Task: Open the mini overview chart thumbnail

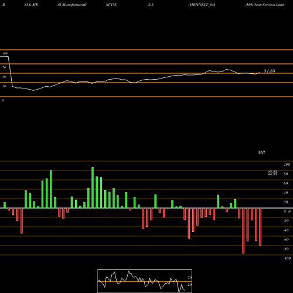Action: point(145,281)
